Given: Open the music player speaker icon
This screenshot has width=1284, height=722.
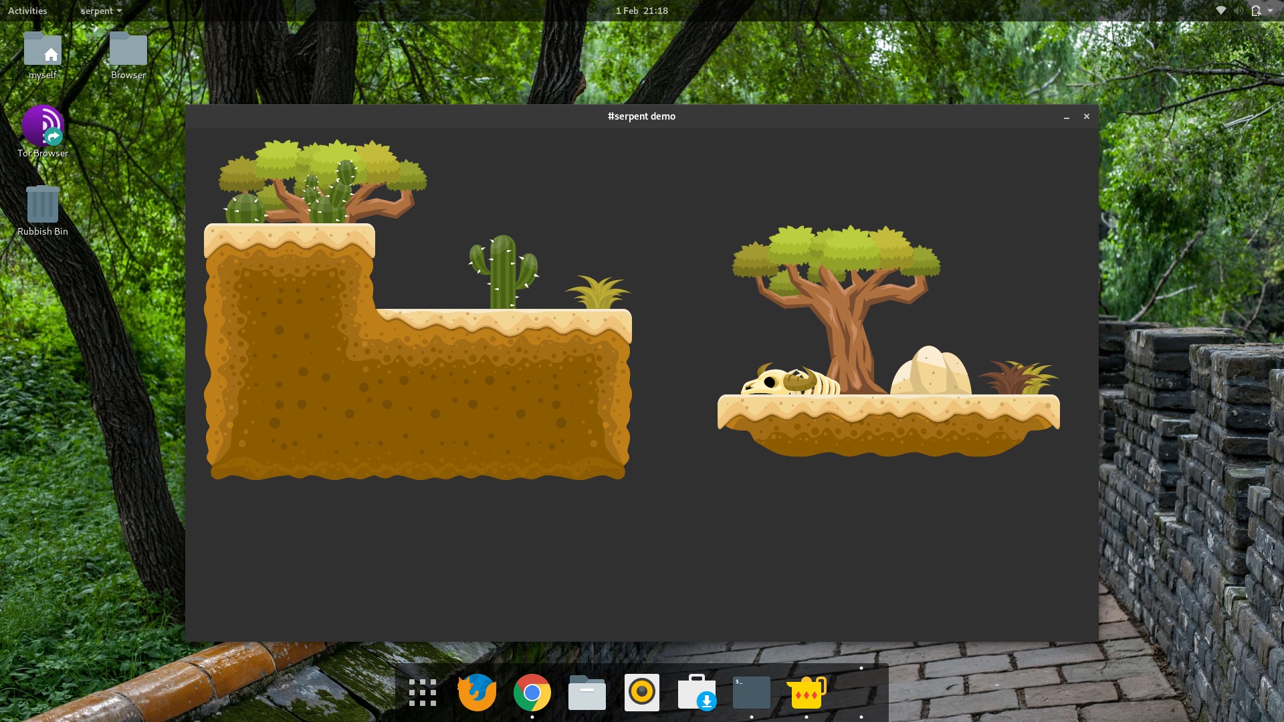Looking at the screenshot, I should point(641,693).
